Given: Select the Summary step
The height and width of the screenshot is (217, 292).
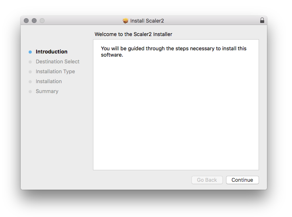Looking at the screenshot, I should point(47,91).
